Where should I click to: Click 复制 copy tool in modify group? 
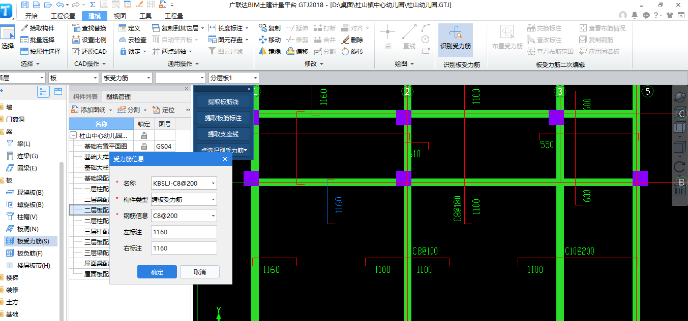[x=270, y=28]
